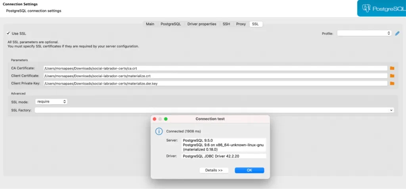Open the SSL mode dropdown set to require
Viewport: 406px width, 189px height.
pyautogui.click(x=51, y=101)
